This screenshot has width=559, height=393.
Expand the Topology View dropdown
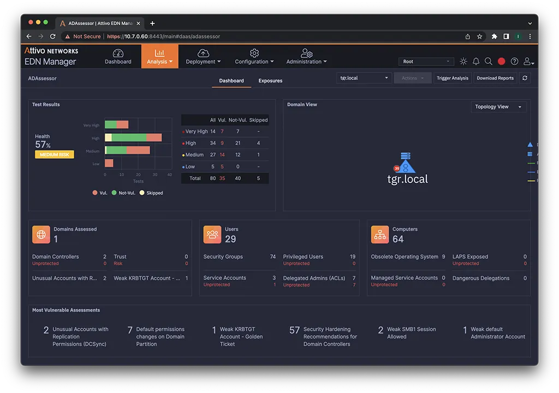(x=498, y=106)
